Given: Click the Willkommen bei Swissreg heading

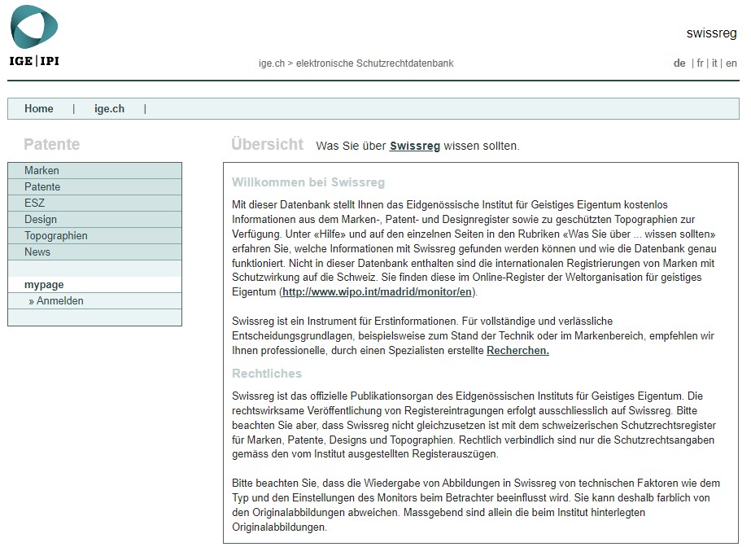Looking at the screenshot, I should coord(308,182).
